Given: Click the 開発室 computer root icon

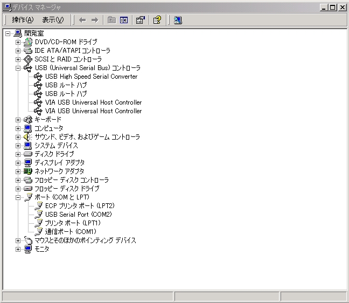Looking at the screenshot, I should tap(18, 33).
